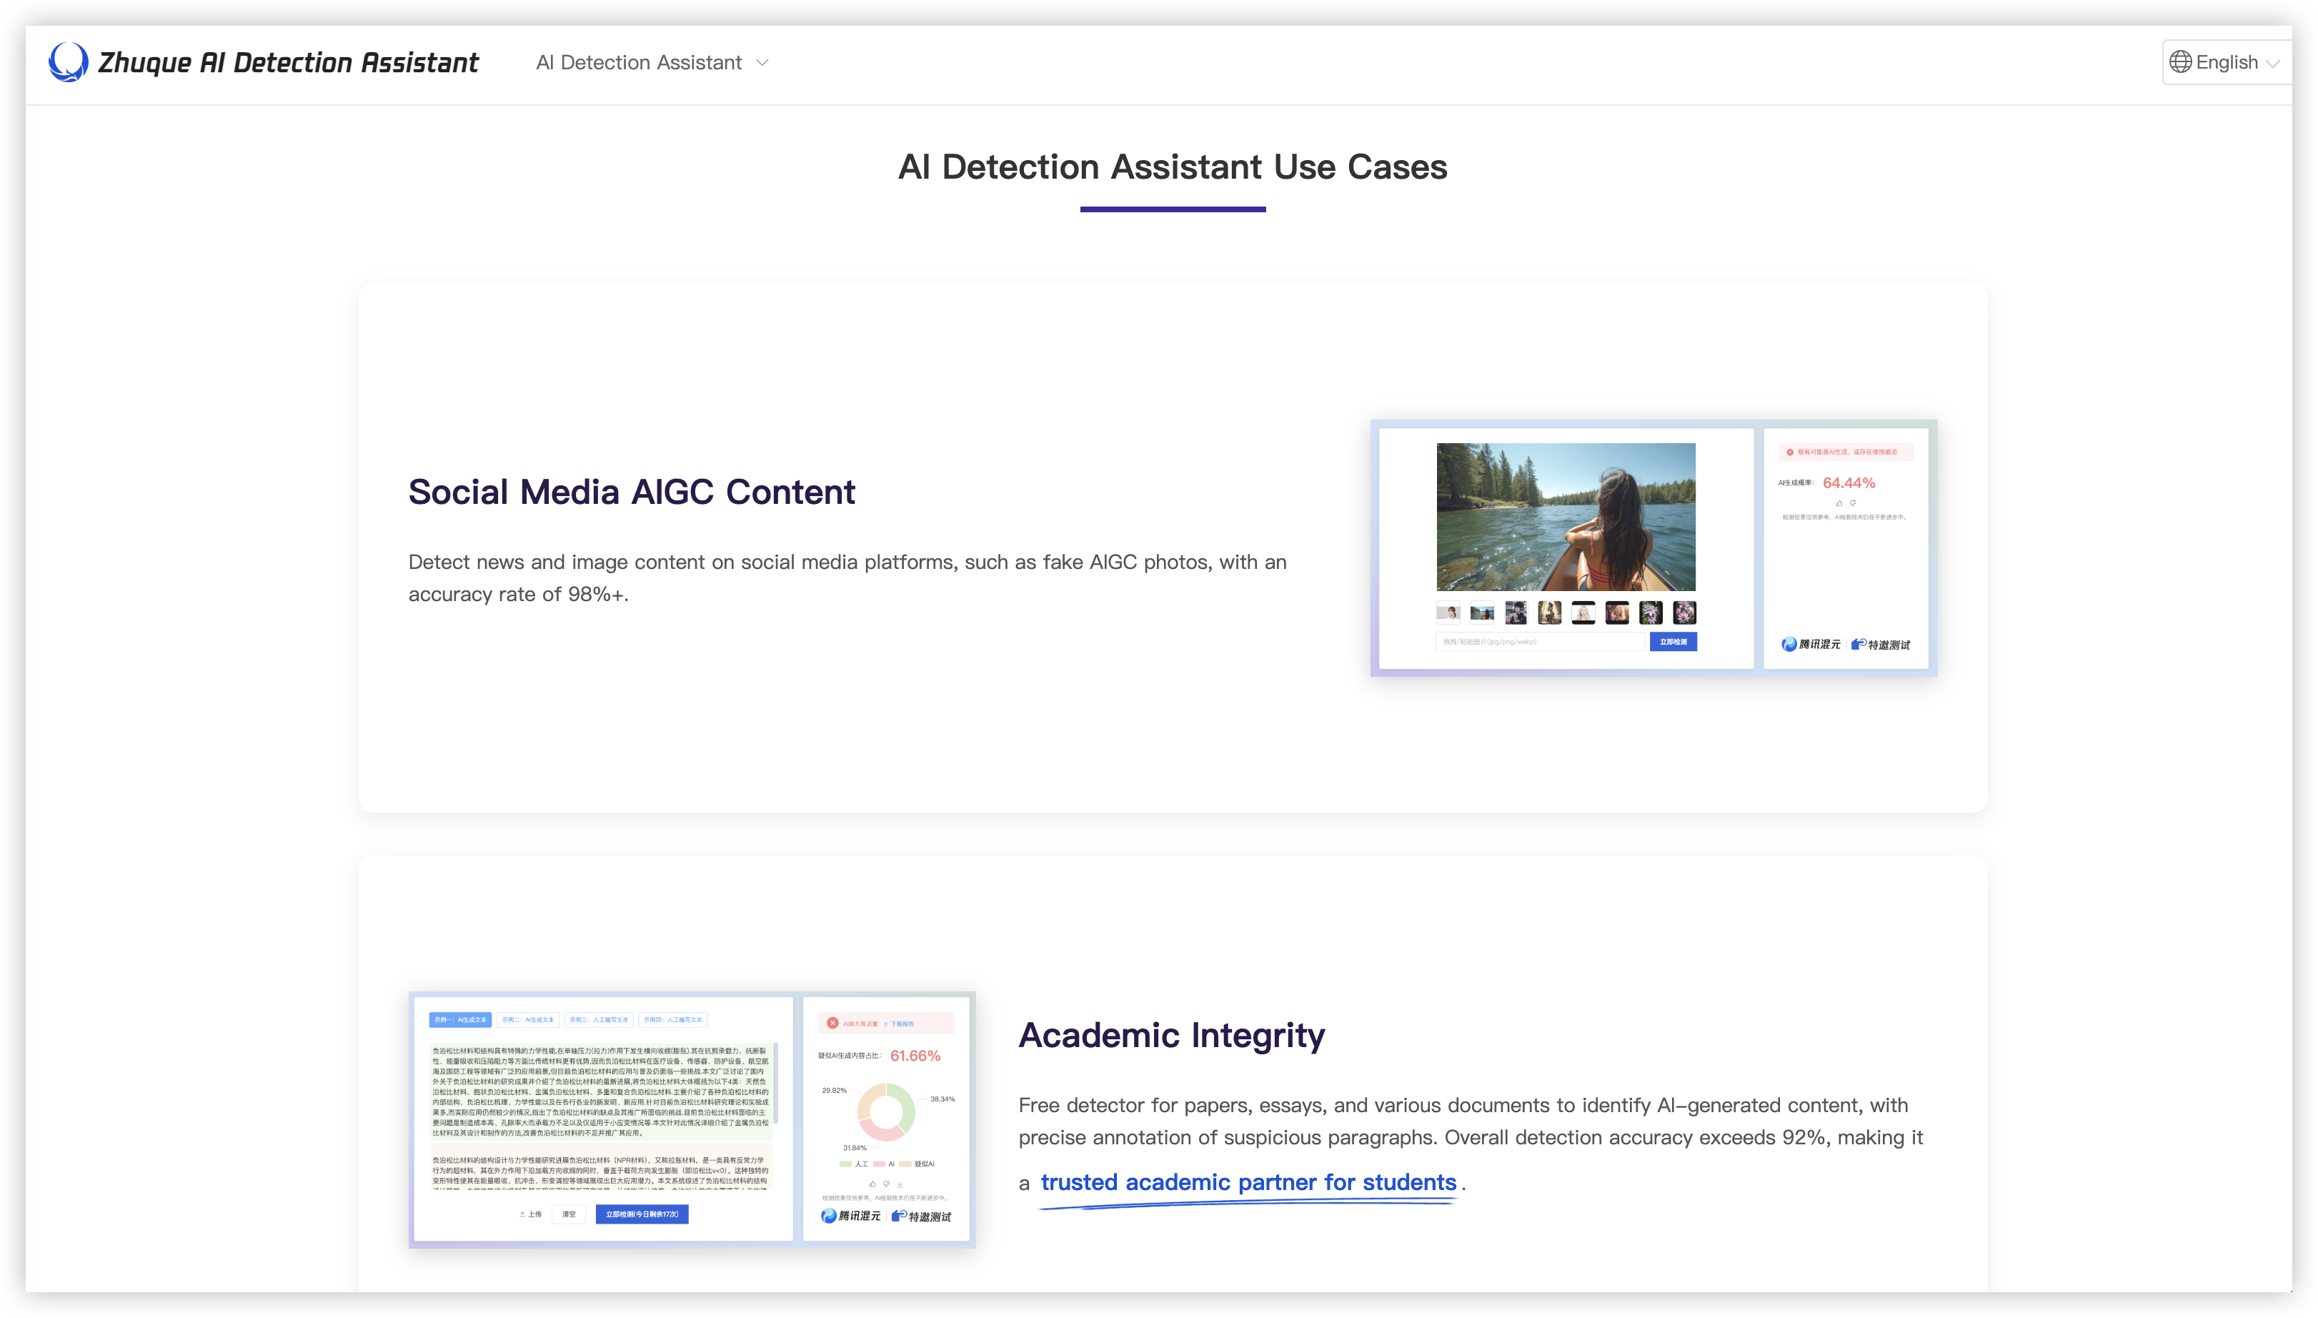Click the 61.66% AI content ratio value
This screenshot has width=2318, height=1318.
tap(914, 1056)
